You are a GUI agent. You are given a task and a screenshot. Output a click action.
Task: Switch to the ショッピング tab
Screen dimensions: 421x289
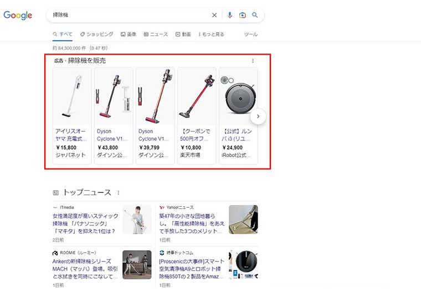point(96,34)
